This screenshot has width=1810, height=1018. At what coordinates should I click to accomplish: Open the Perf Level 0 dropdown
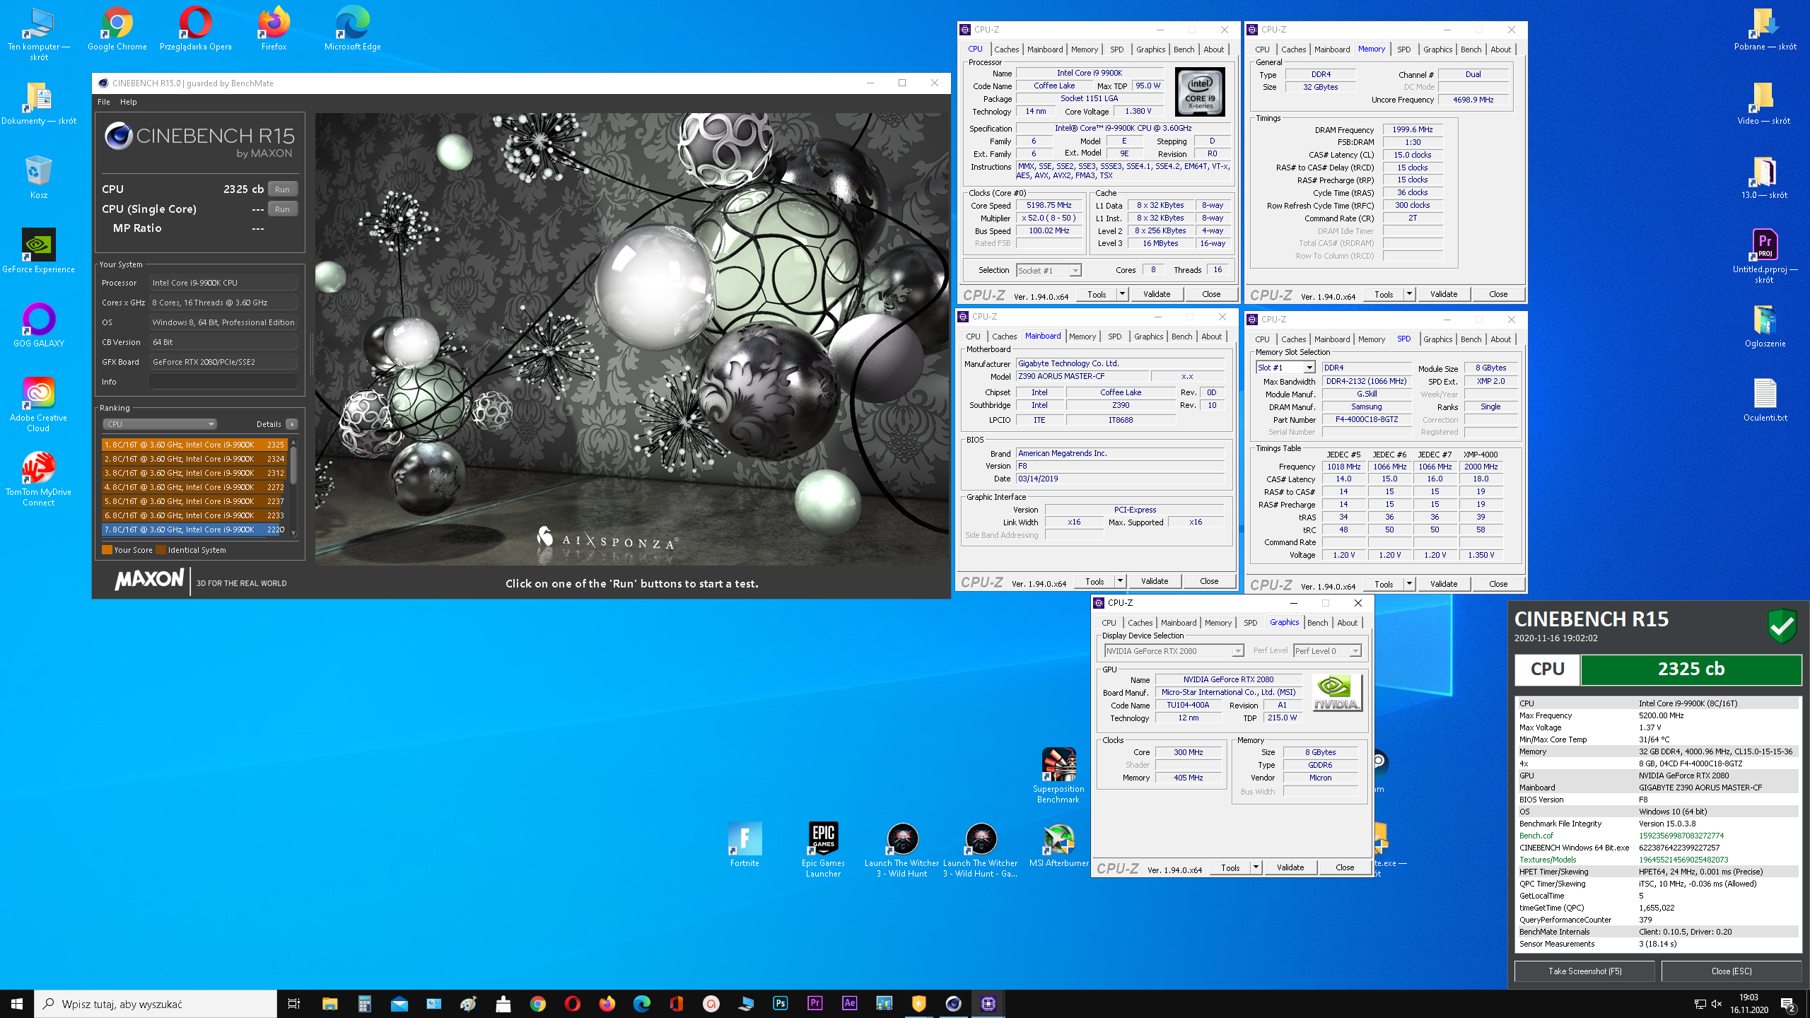coord(1327,651)
